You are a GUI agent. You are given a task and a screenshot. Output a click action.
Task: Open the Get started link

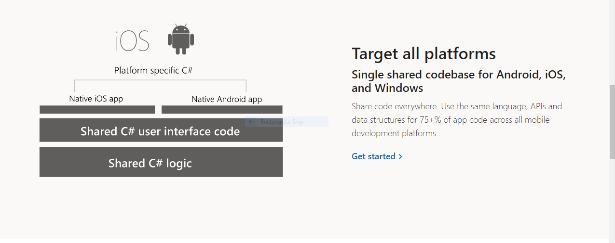click(377, 156)
